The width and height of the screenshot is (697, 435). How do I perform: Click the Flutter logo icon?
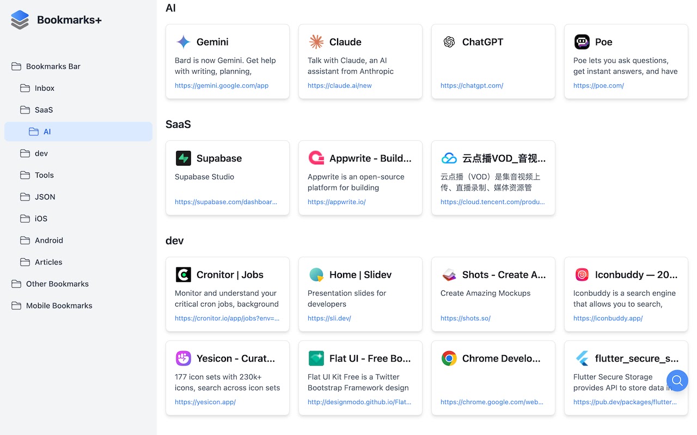pos(582,358)
